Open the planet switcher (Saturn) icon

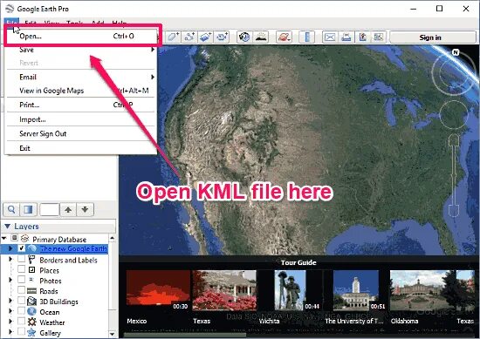pos(284,37)
